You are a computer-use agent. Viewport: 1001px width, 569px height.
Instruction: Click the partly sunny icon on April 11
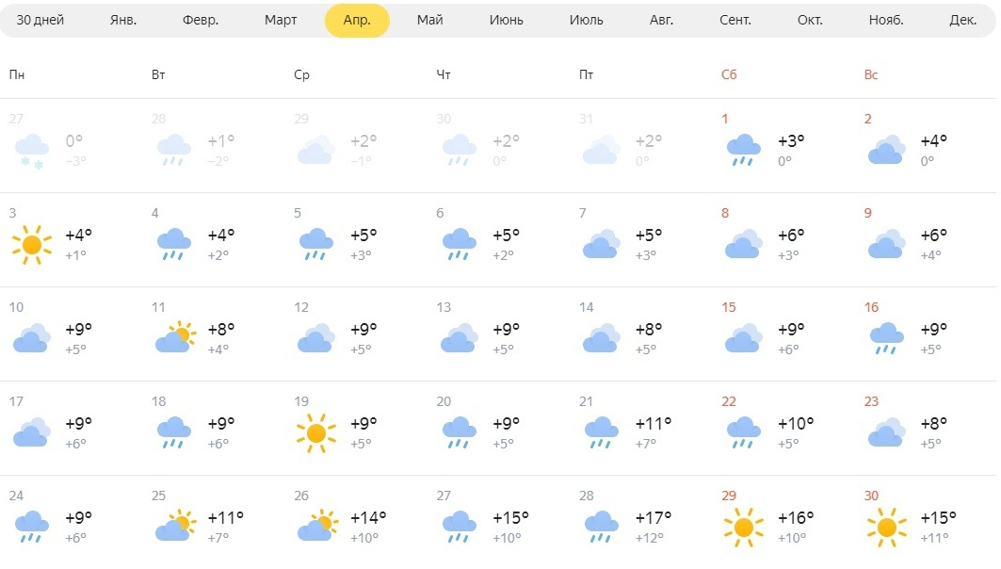(175, 337)
